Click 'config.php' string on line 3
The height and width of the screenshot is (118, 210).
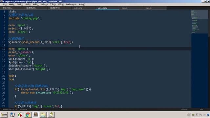click(x=30, y=18)
